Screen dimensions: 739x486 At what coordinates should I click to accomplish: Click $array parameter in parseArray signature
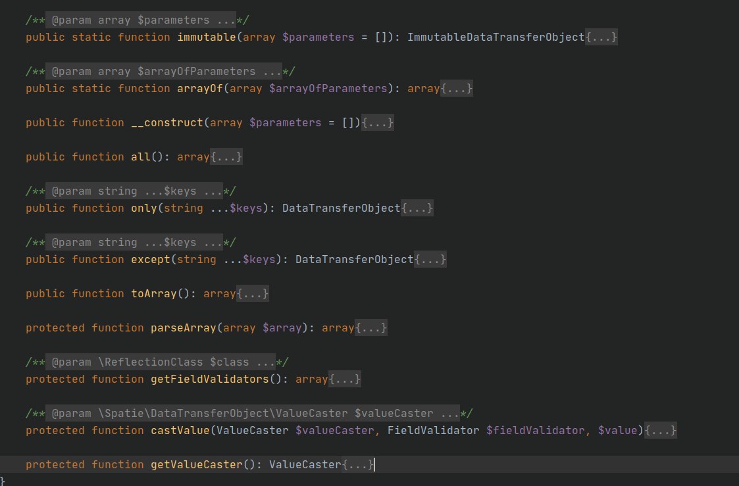point(282,328)
